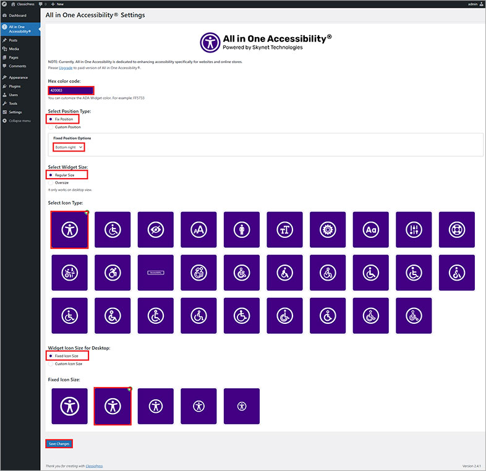This screenshot has width=486, height=471.
Task: Pick the 'TT' text size icon tile
Action: pyautogui.click(x=284, y=229)
